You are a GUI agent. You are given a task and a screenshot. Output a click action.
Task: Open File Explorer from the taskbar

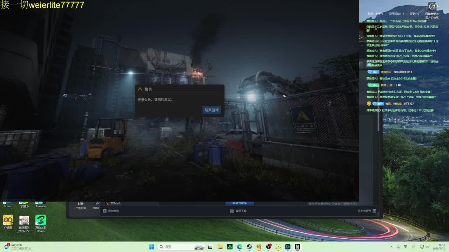pyautogui.click(x=220, y=247)
